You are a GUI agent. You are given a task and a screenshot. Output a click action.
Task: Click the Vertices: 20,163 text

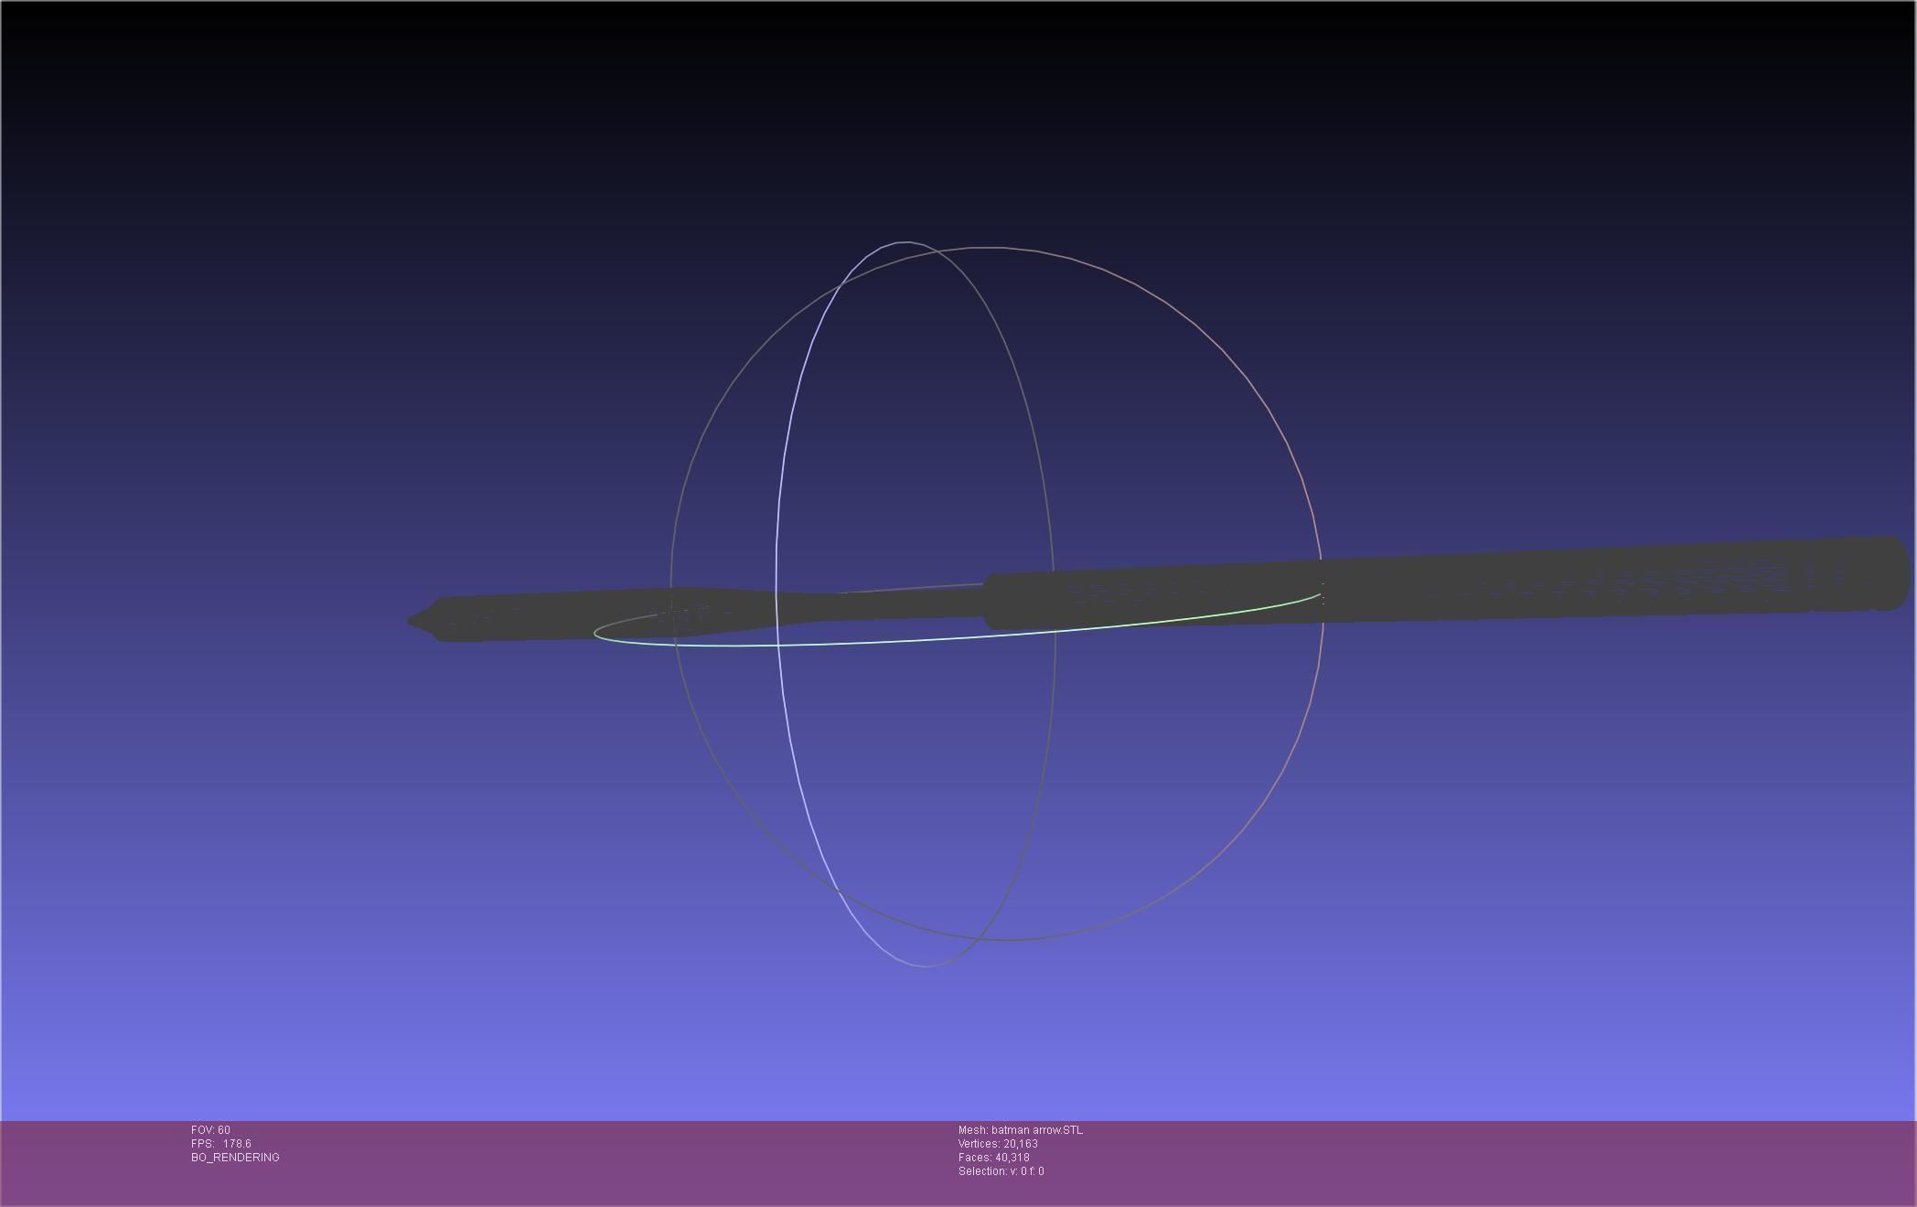pyautogui.click(x=998, y=1144)
